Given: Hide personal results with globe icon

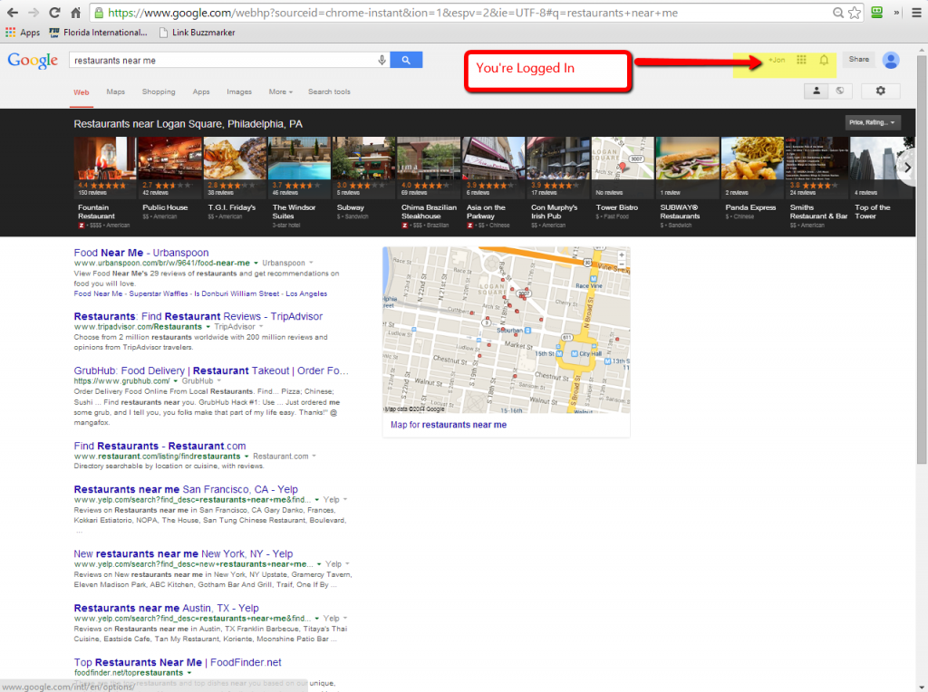Looking at the screenshot, I should point(840,91).
